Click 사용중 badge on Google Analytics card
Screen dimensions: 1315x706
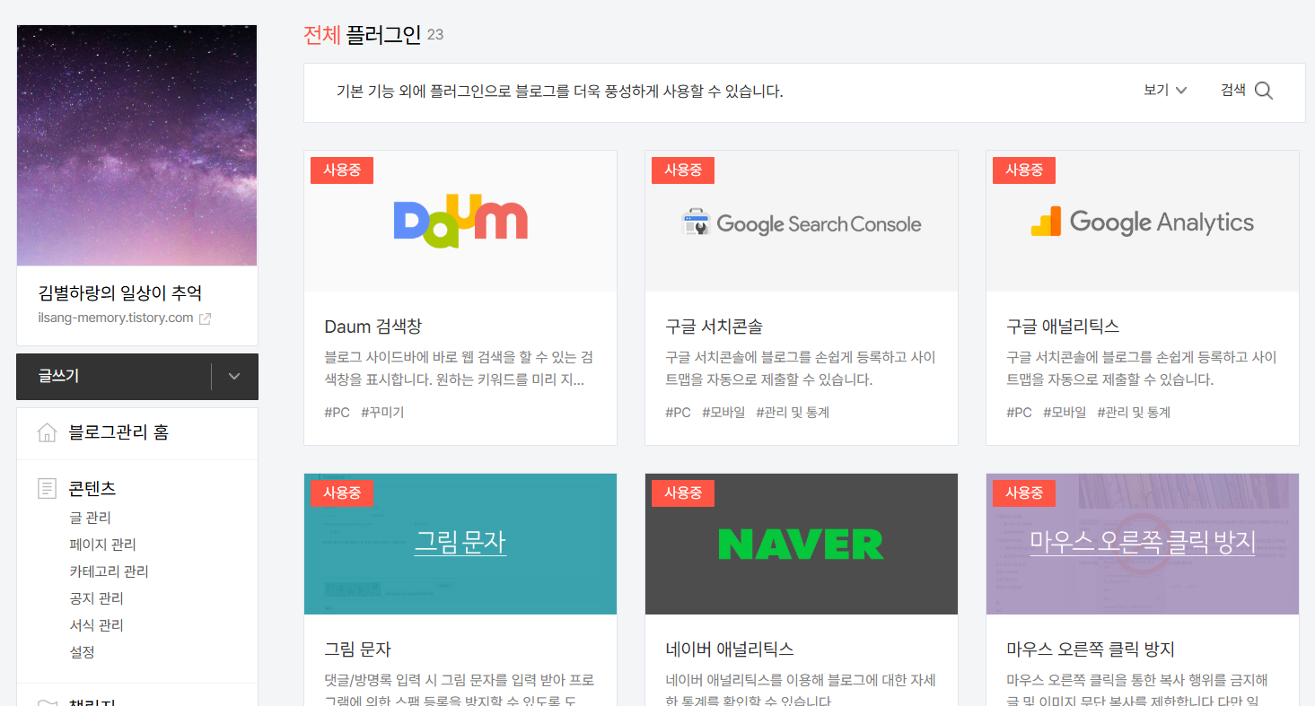(x=1024, y=170)
